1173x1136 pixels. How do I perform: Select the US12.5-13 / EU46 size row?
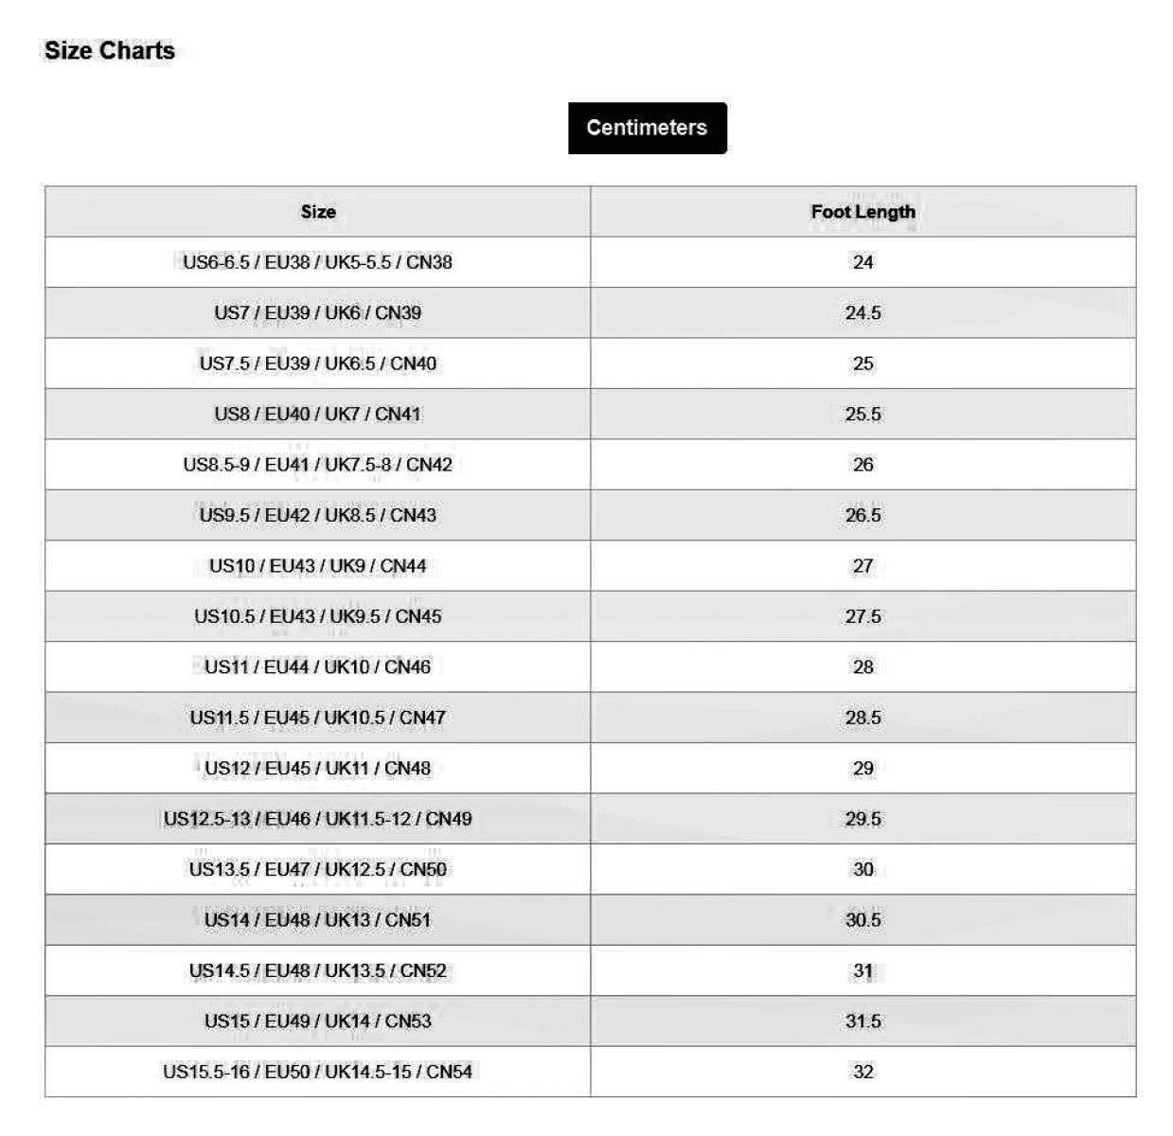[x=318, y=819]
